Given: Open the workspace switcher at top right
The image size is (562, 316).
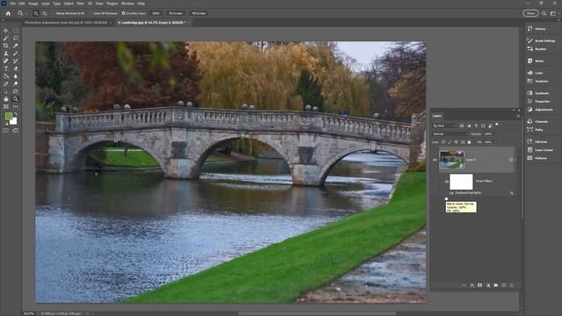Looking at the screenshot, I should point(553,13).
